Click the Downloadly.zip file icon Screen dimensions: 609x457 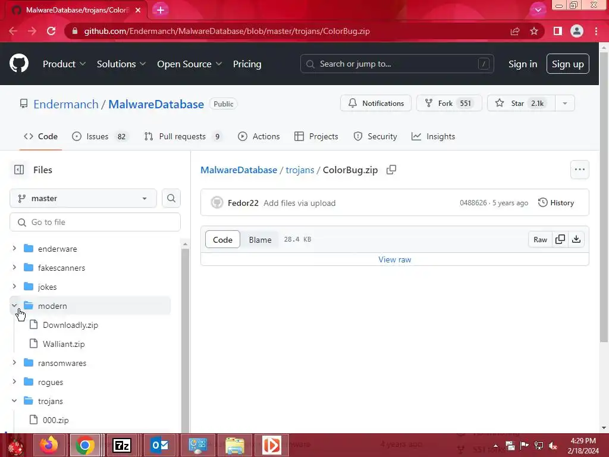point(34,324)
